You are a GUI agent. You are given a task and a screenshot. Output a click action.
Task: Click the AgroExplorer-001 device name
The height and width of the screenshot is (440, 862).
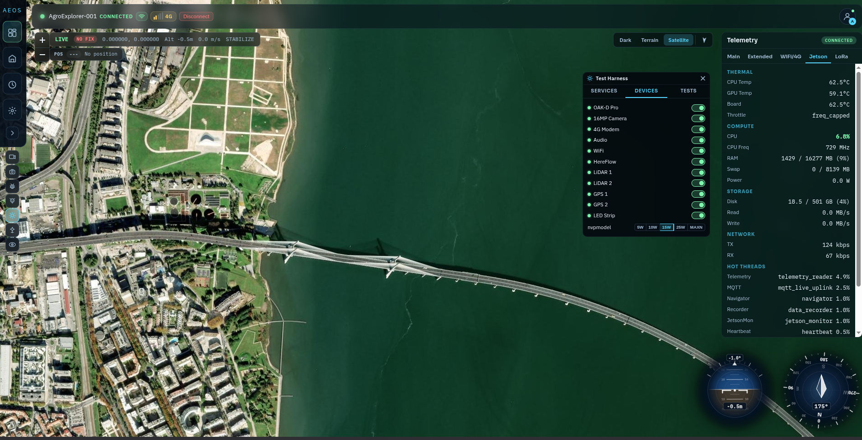(72, 16)
